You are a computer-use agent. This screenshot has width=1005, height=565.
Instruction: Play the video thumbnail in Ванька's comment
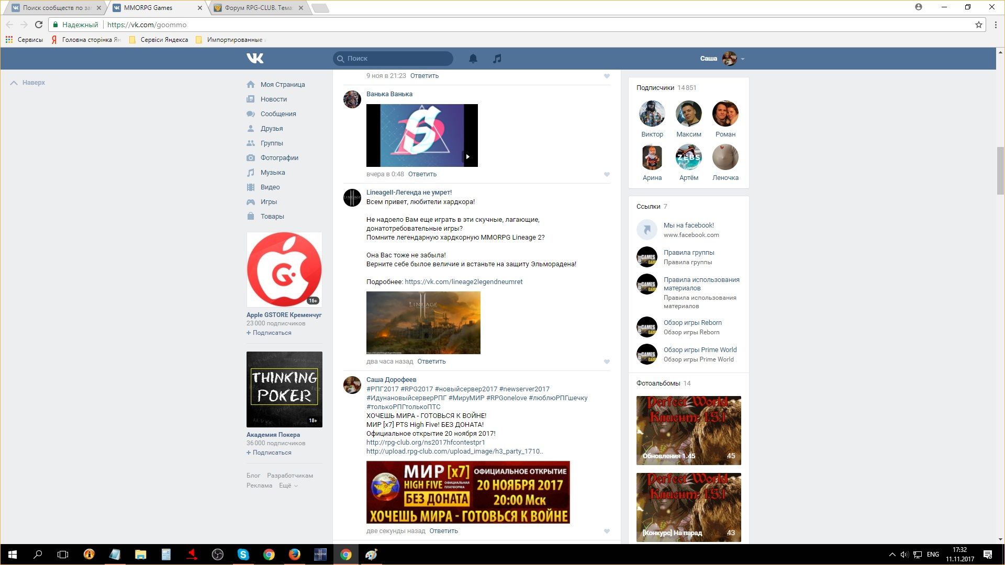(x=422, y=135)
